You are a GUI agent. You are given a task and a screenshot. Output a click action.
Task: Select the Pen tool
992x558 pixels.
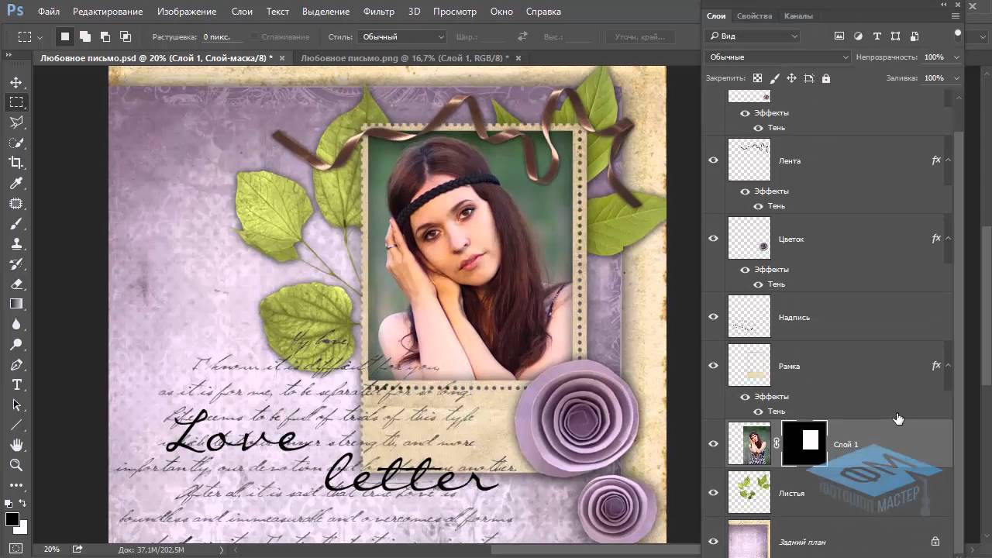coord(16,364)
